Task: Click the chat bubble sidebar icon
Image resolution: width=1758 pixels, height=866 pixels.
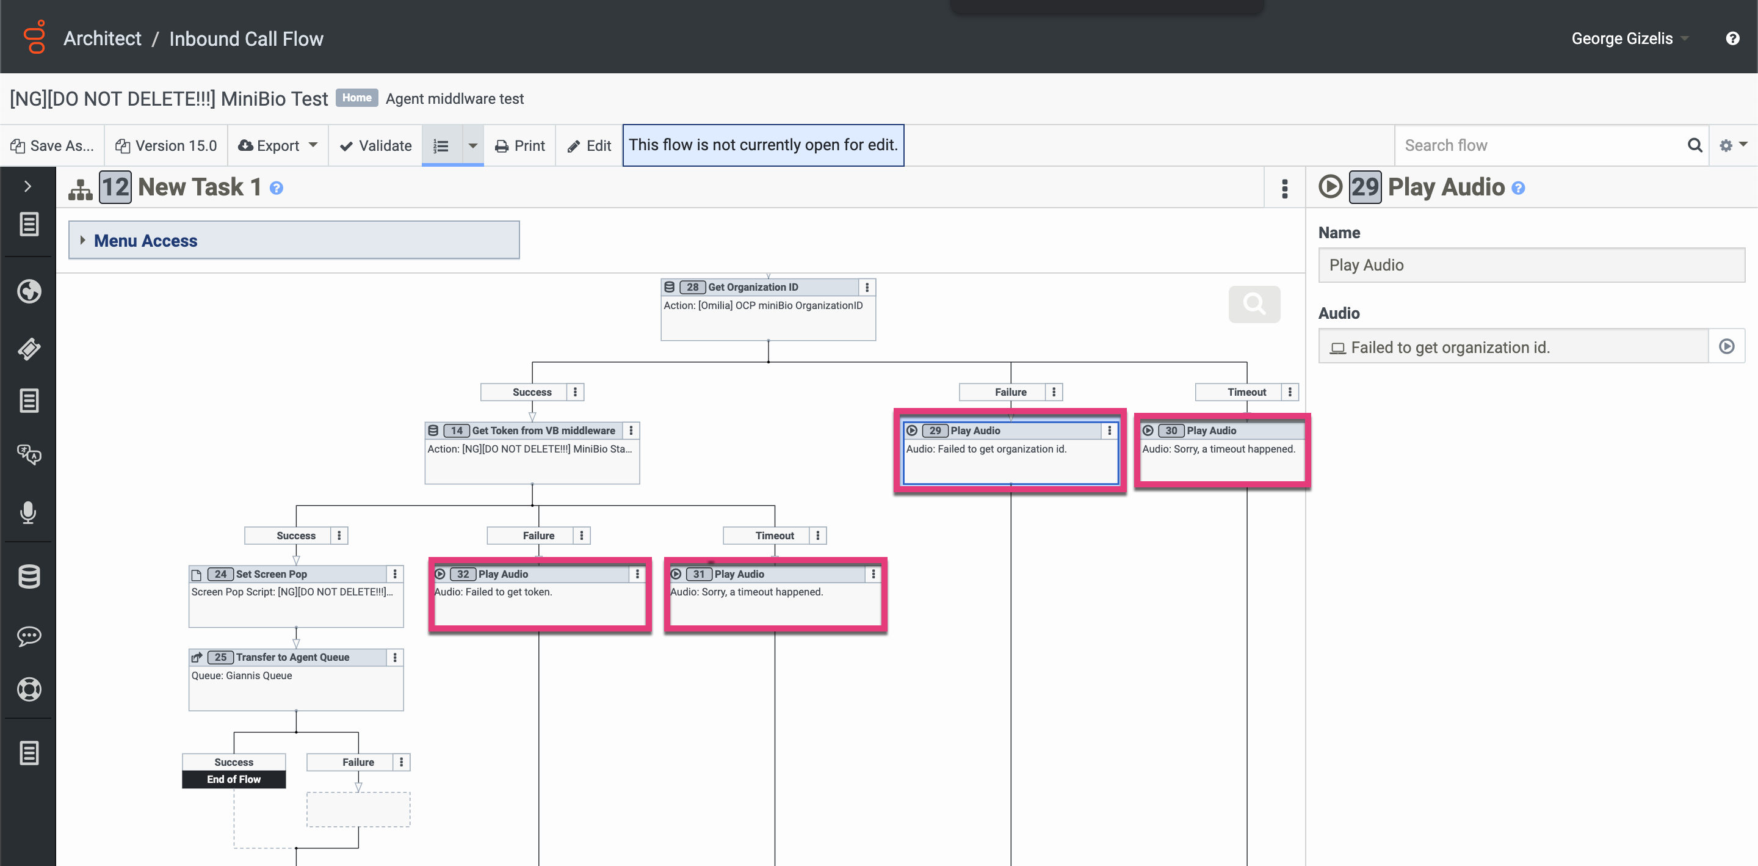Action: point(29,636)
